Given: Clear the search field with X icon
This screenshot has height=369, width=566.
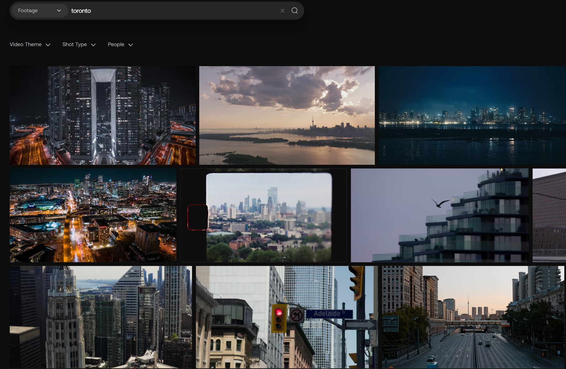Looking at the screenshot, I should click(282, 11).
